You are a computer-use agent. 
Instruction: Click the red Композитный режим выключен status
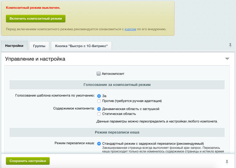pos(33,8)
